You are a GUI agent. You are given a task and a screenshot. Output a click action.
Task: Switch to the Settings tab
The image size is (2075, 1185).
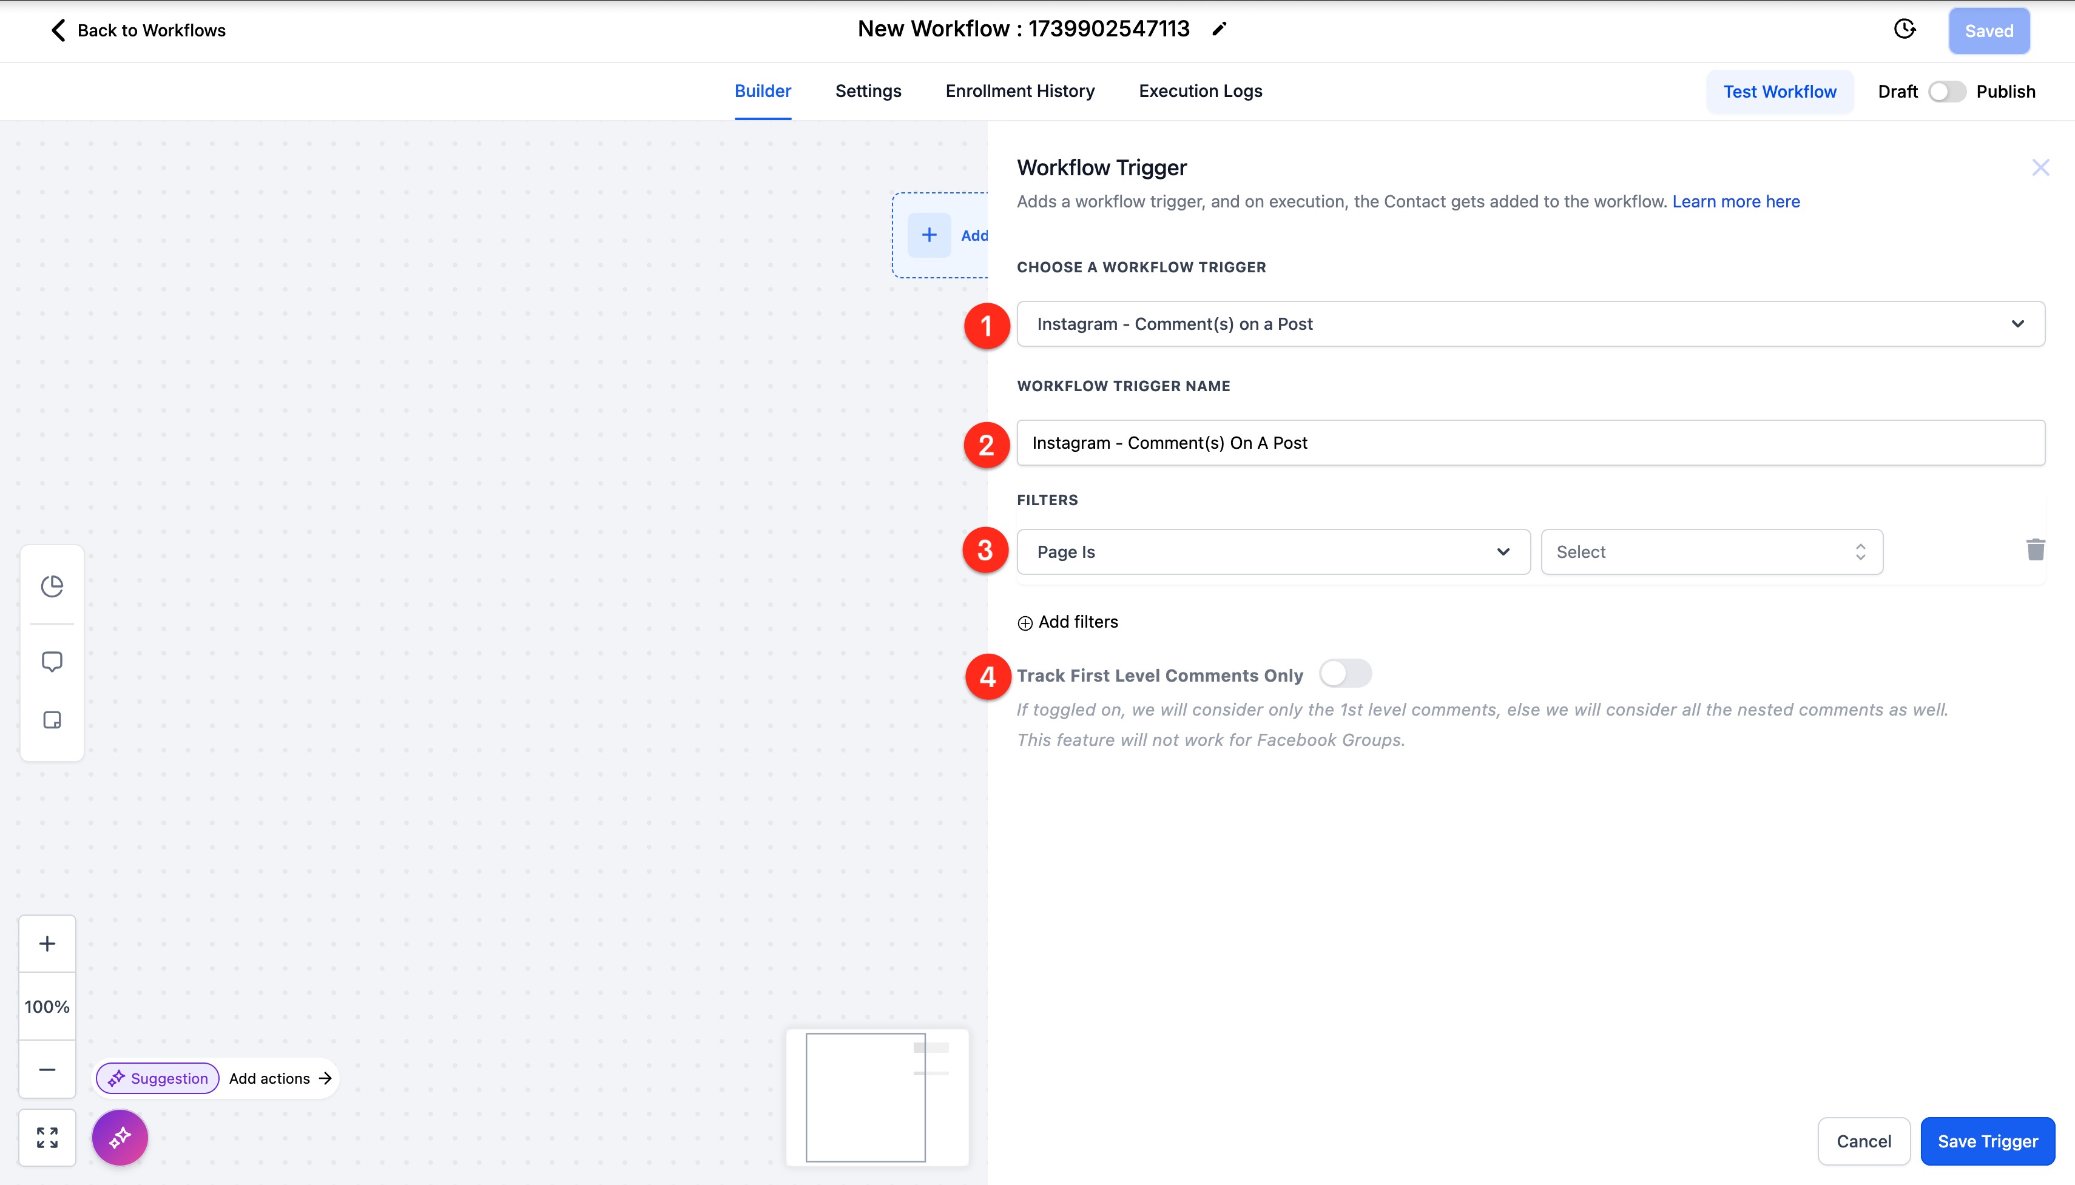(x=868, y=91)
